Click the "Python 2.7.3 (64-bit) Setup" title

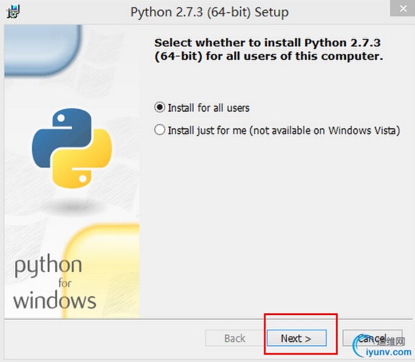tap(210, 12)
